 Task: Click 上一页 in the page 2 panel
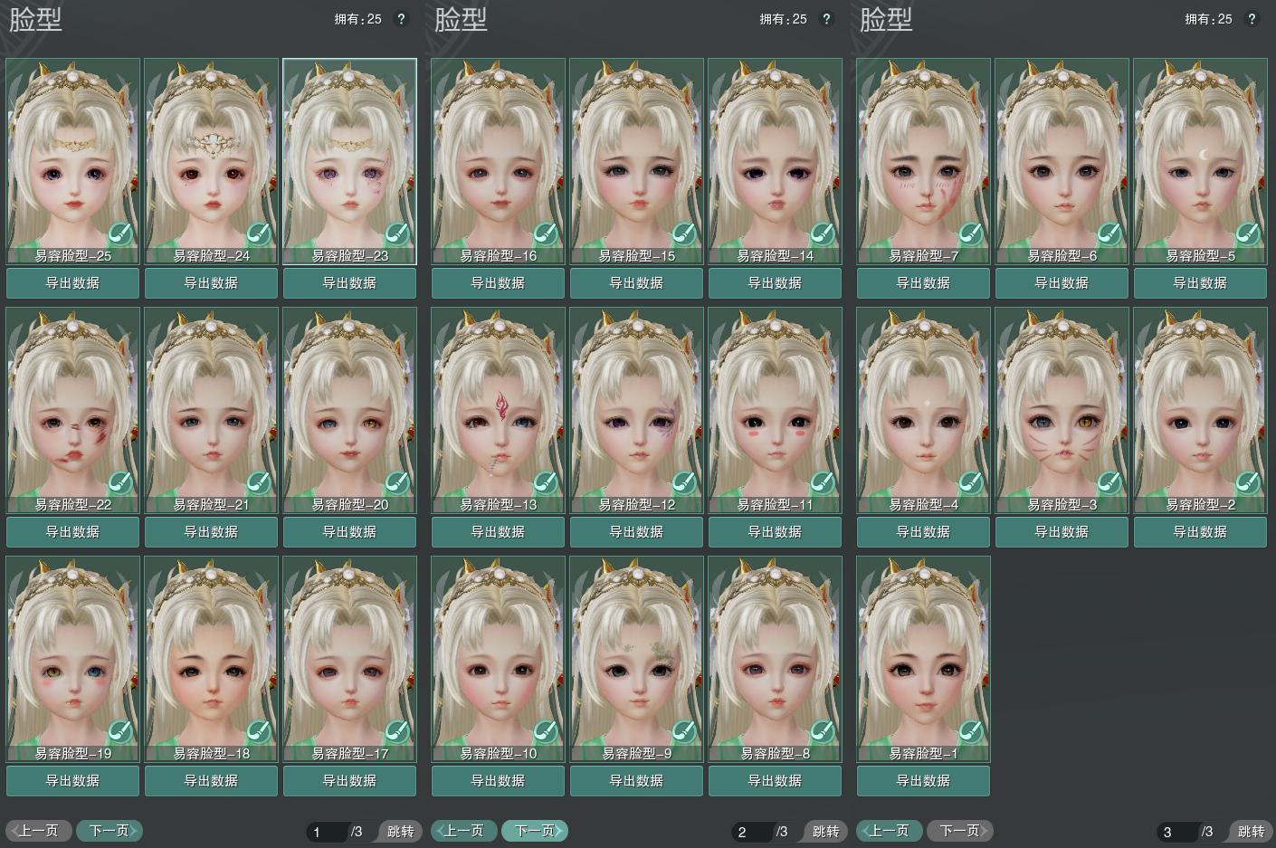pyautogui.click(x=464, y=831)
